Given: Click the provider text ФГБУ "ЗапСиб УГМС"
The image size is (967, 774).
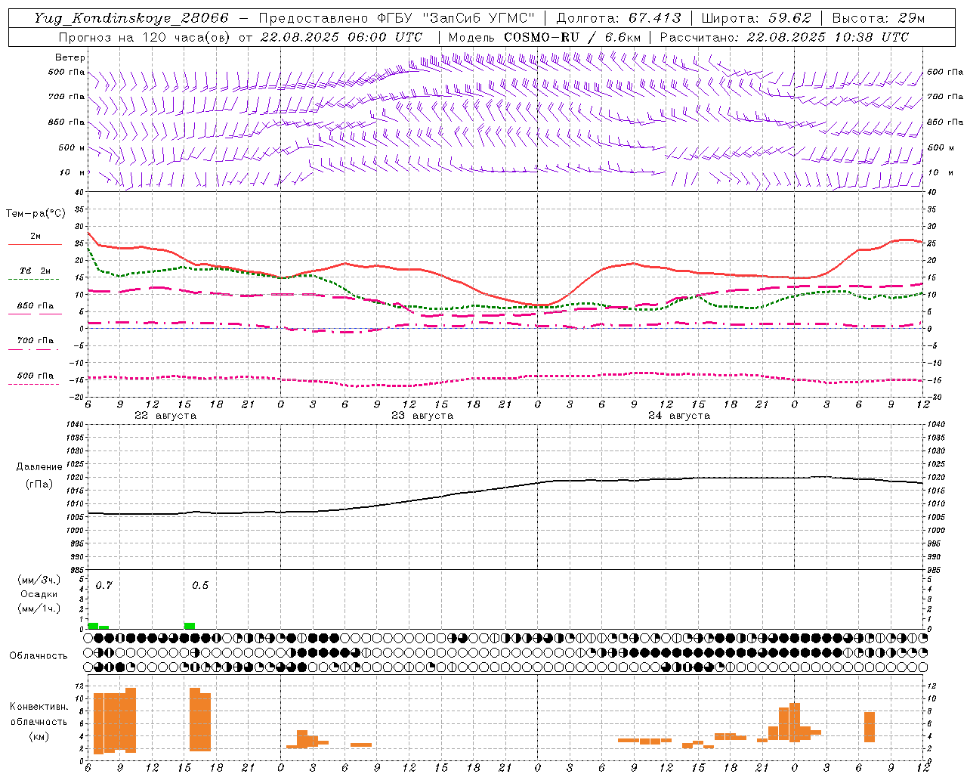Looking at the screenshot, I should 457,18.
